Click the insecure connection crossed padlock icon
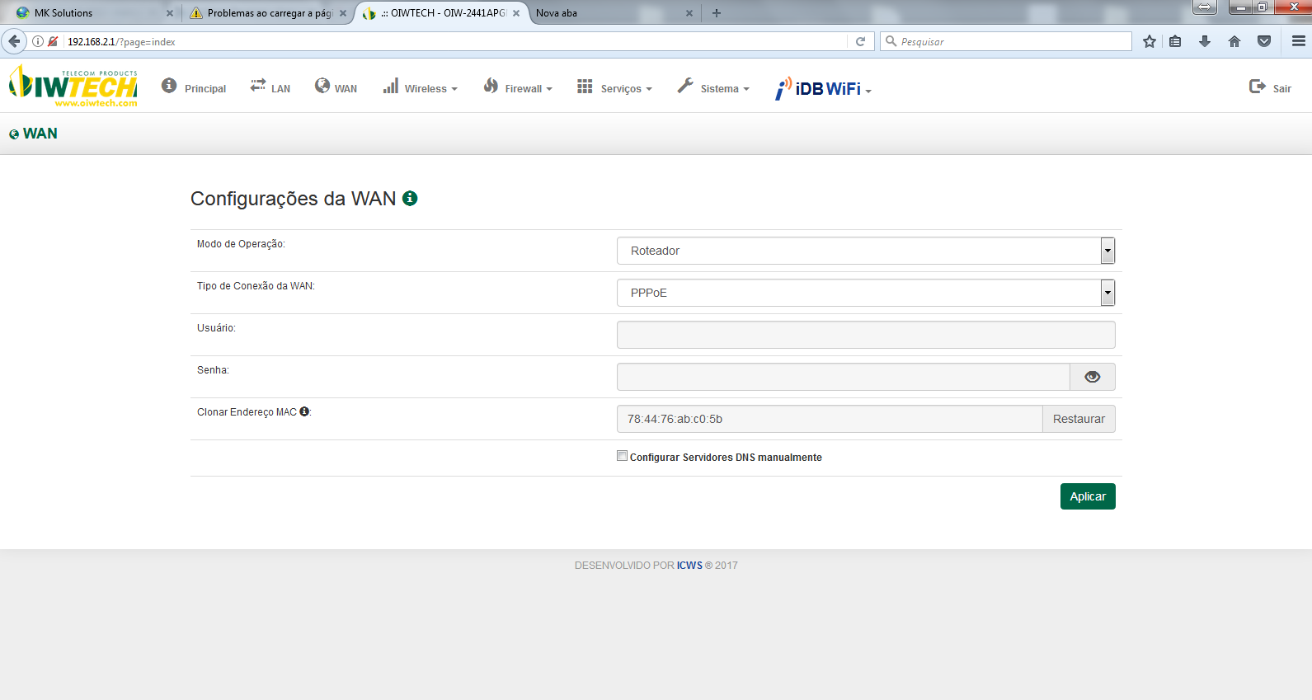 pos(53,41)
